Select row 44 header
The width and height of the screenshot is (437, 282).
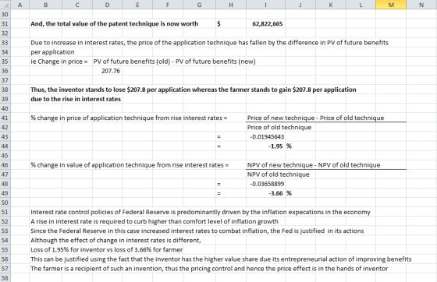coord(5,146)
